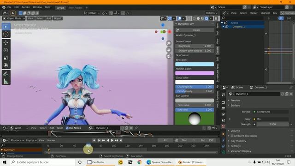This screenshot has height=166, width=295.
Task: Select the Cursor tool
Action: coord(6,34)
